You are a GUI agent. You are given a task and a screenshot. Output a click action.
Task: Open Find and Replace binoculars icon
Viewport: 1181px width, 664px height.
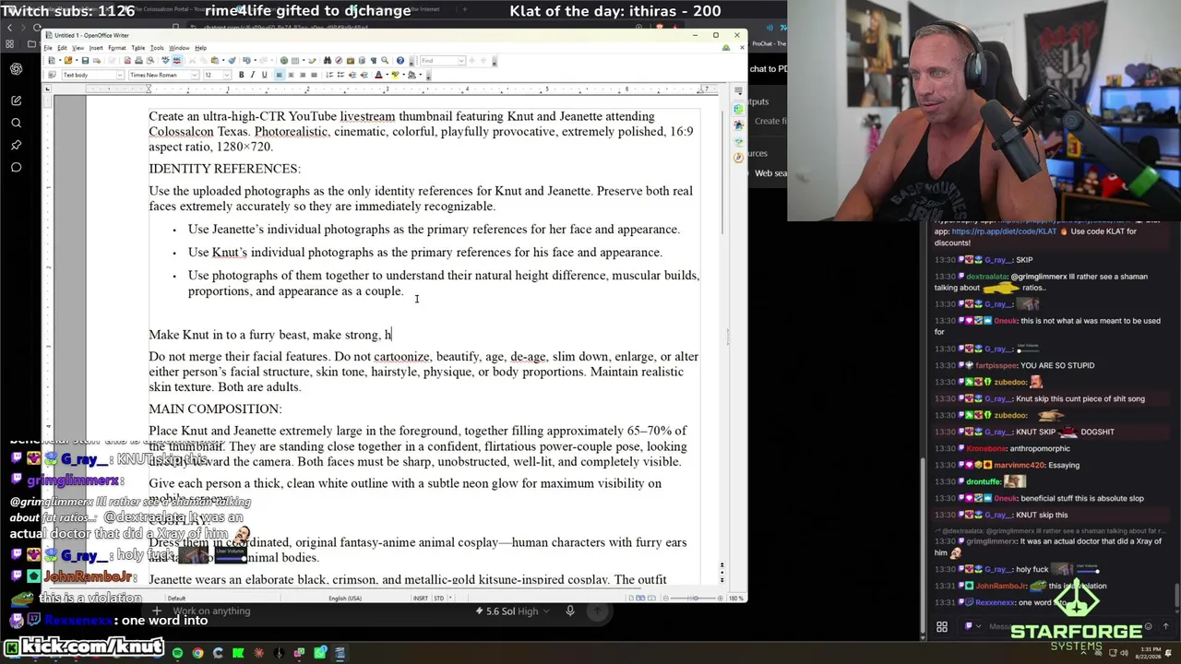pyautogui.click(x=328, y=61)
